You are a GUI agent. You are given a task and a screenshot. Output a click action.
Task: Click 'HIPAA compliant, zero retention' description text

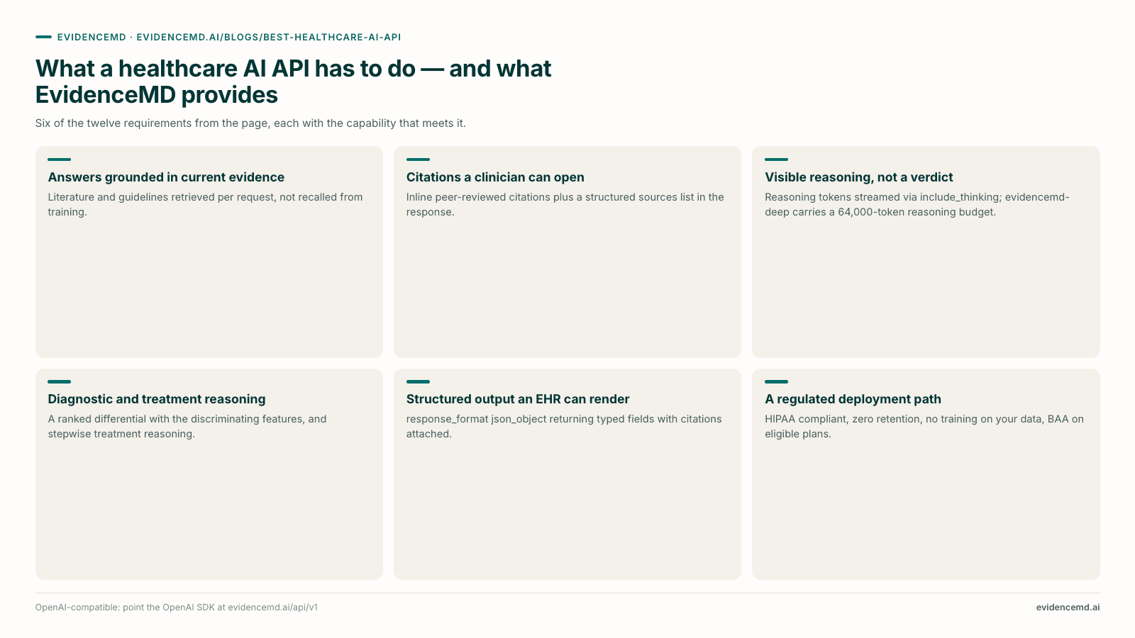[x=924, y=426]
